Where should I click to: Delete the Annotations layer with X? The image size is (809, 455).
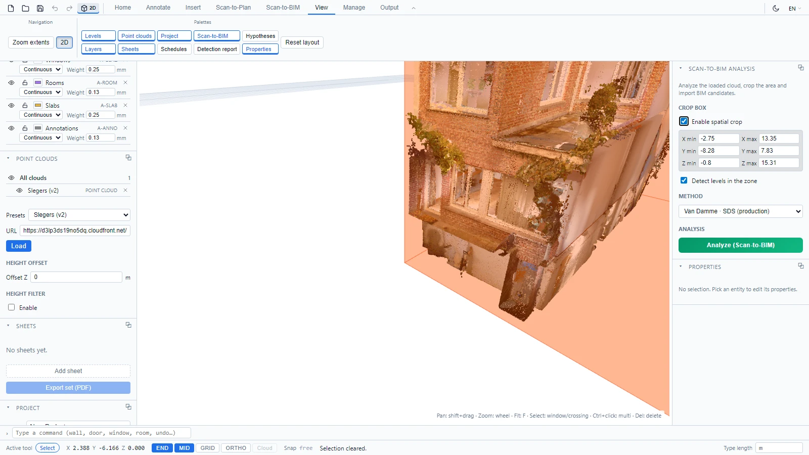pyautogui.click(x=125, y=128)
